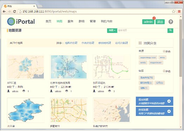Enable 多选 checkbox for 来源
184x131 pixels.
pyautogui.click(x=164, y=51)
